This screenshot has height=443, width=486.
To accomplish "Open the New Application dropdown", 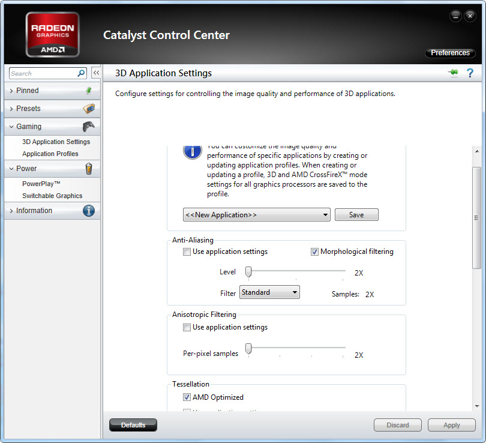I will (x=256, y=215).
